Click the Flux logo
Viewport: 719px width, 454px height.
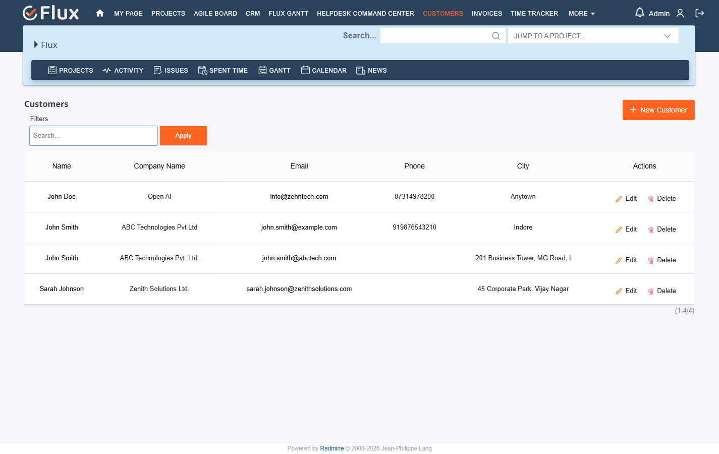[51, 13]
